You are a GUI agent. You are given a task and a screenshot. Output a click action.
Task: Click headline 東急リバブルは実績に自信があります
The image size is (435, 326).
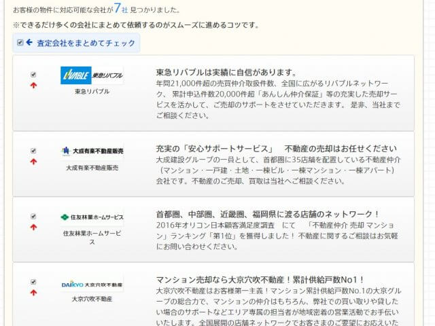click(226, 73)
